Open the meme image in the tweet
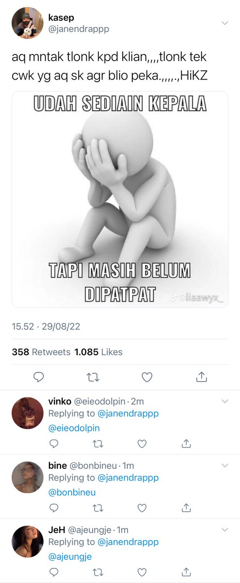This screenshot has height=583, width=240. tap(120, 199)
